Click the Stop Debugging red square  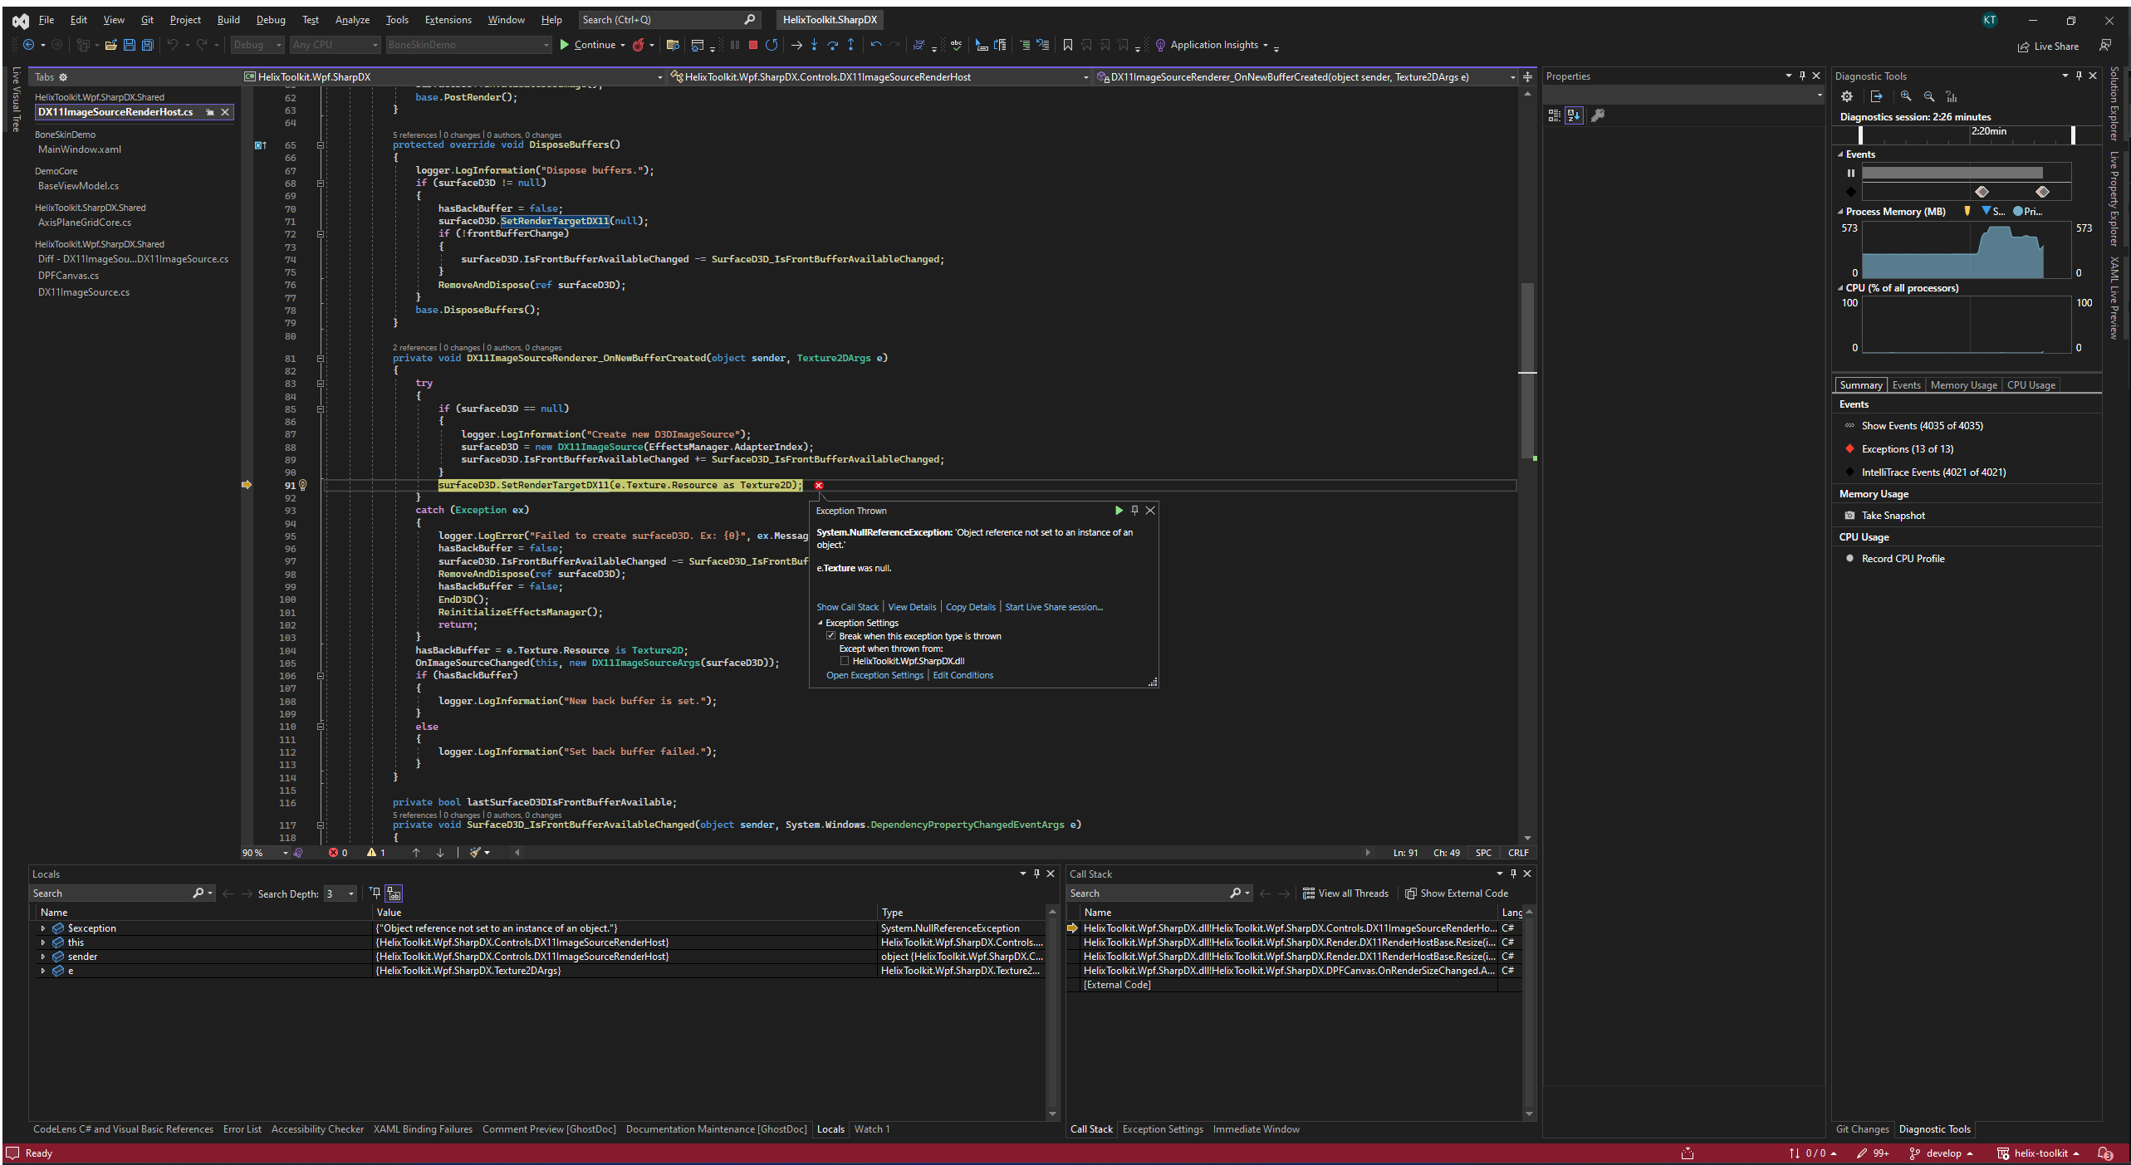752,45
